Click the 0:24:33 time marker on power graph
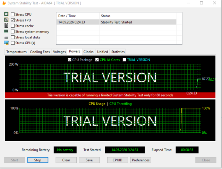222x169 pixels. (x=191, y=93)
